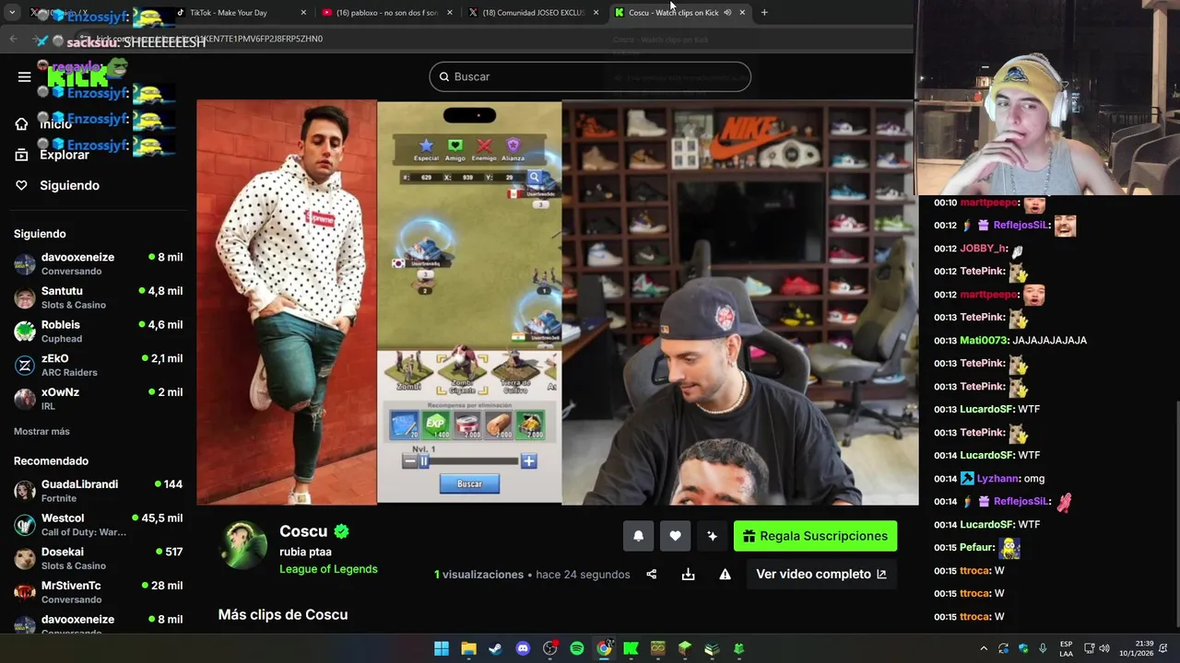Image resolution: width=1180 pixels, height=663 pixels.
Task: Close the pabloxo YouTube tab
Action: tap(450, 12)
